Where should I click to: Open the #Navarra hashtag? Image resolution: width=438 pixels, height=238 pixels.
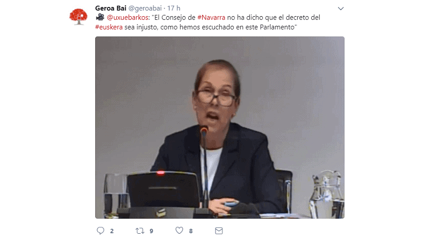[x=211, y=18]
